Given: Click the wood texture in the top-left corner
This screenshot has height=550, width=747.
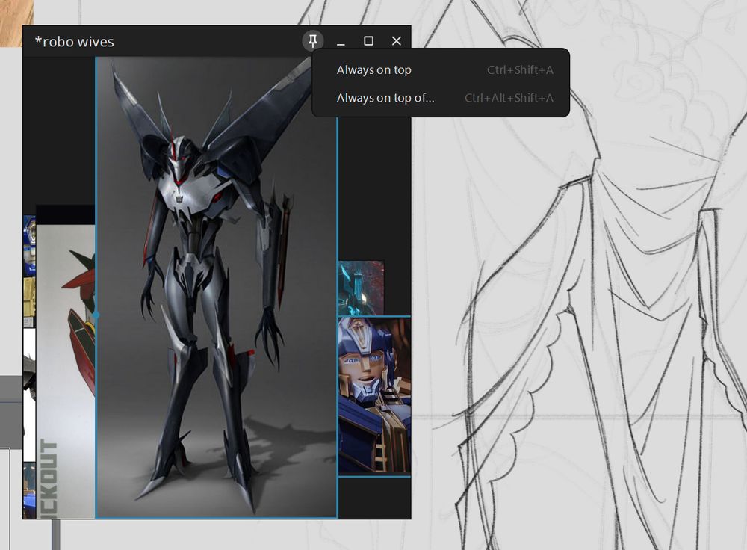Looking at the screenshot, I should pyautogui.click(x=15, y=19).
